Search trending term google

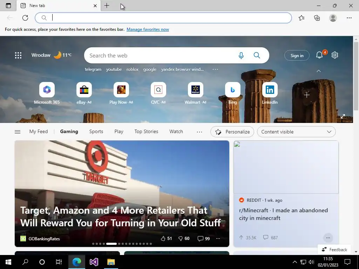(x=150, y=69)
